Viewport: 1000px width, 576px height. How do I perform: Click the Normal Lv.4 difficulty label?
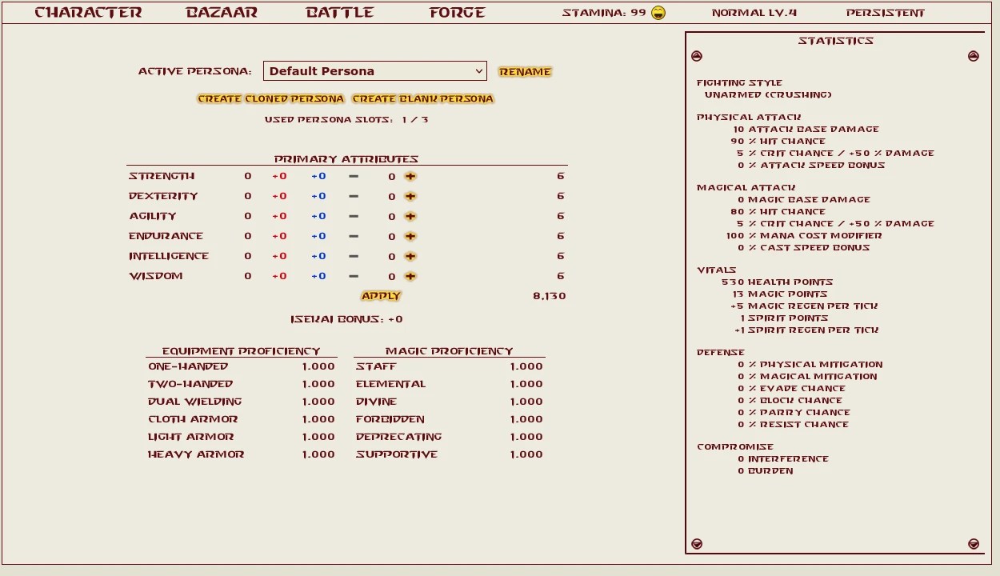point(754,13)
